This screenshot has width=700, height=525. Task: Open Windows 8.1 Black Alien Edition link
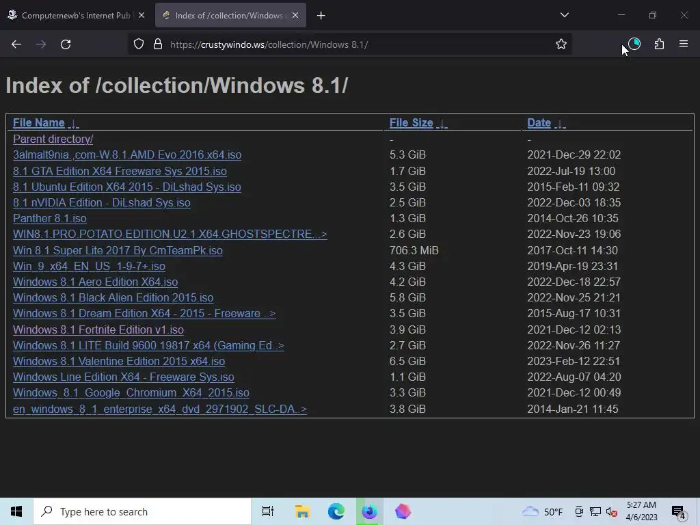pyautogui.click(x=113, y=298)
